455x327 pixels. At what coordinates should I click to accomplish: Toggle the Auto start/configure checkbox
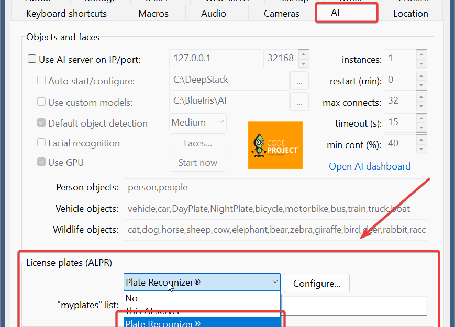tap(41, 80)
